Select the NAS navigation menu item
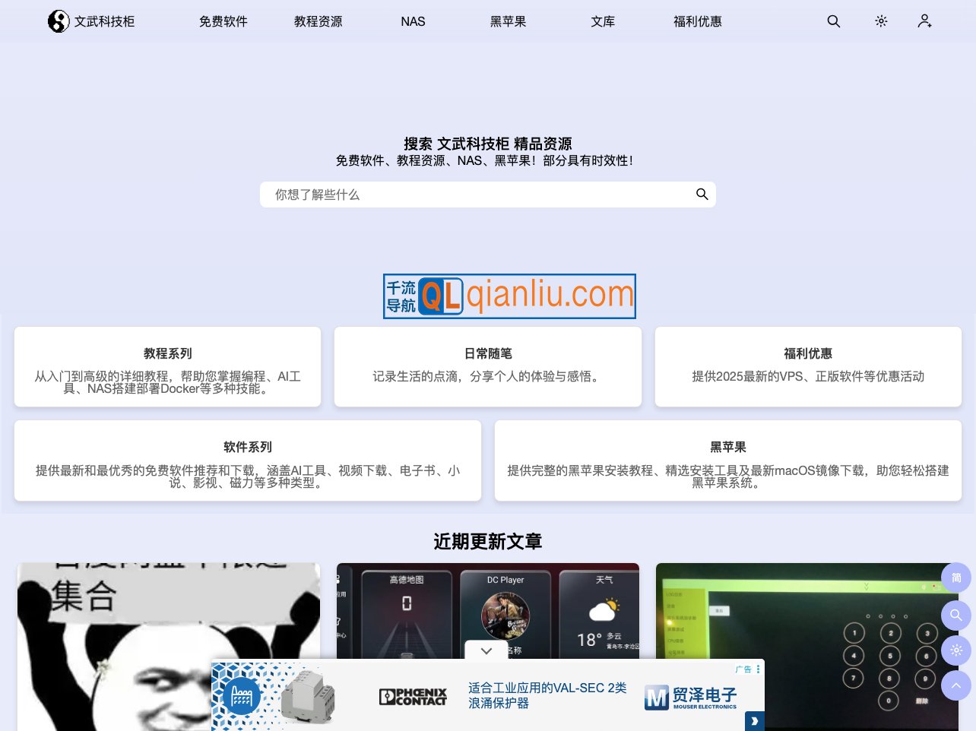The height and width of the screenshot is (731, 976). click(x=413, y=21)
